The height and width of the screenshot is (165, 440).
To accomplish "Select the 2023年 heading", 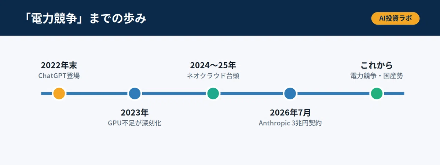I will [x=135, y=113].
